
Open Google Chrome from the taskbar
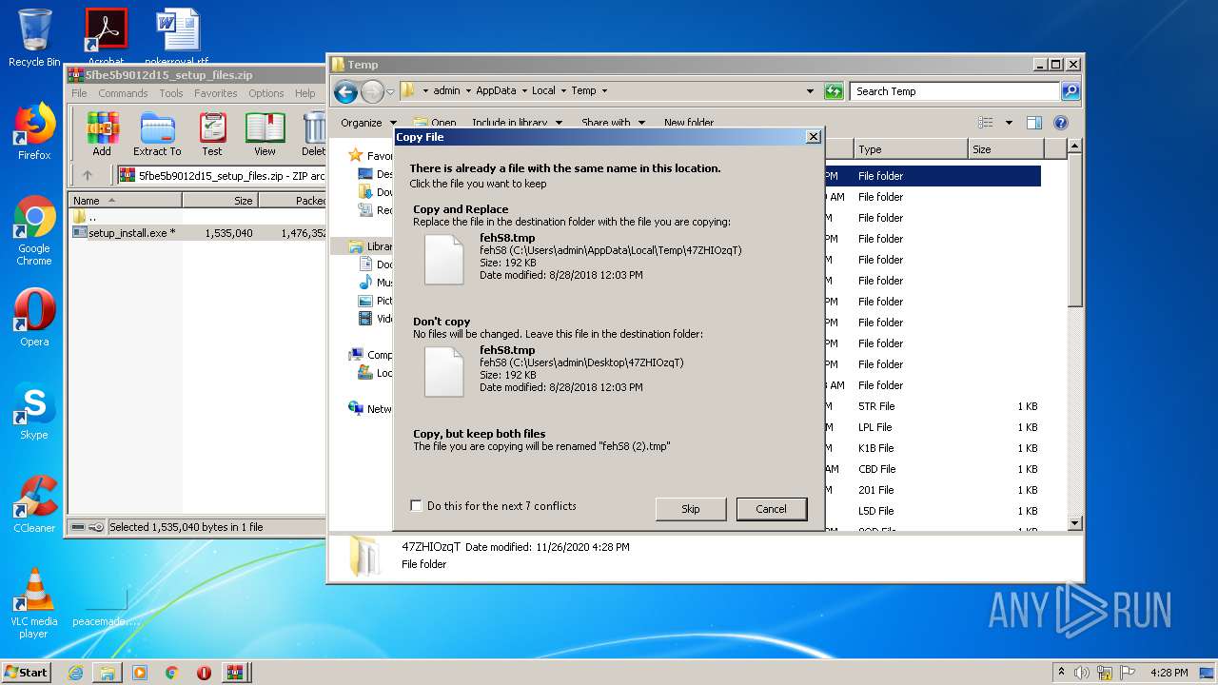click(x=171, y=673)
